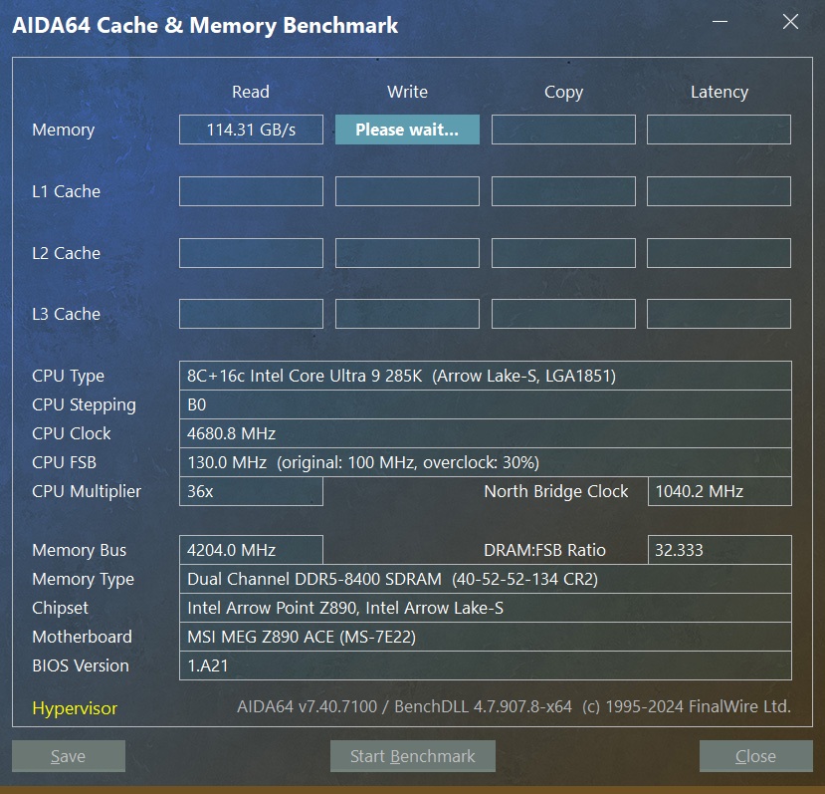Click the BIOS Version label
825x794 pixels.
[81, 665]
